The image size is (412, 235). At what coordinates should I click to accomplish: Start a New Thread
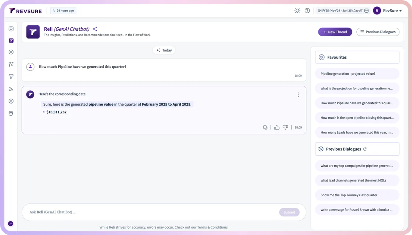(x=335, y=32)
